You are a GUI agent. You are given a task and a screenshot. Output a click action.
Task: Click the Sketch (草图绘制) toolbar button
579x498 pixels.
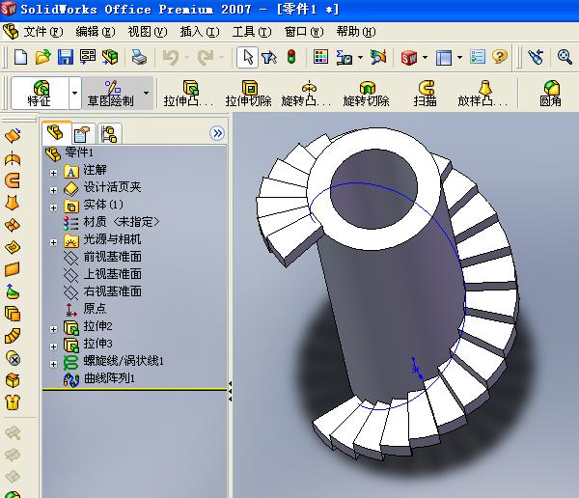tap(111, 93)
